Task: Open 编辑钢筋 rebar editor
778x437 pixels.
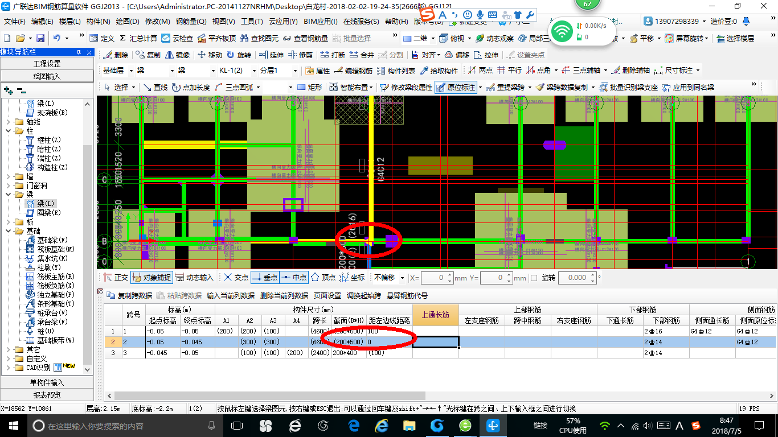Action: pos(354,71)
